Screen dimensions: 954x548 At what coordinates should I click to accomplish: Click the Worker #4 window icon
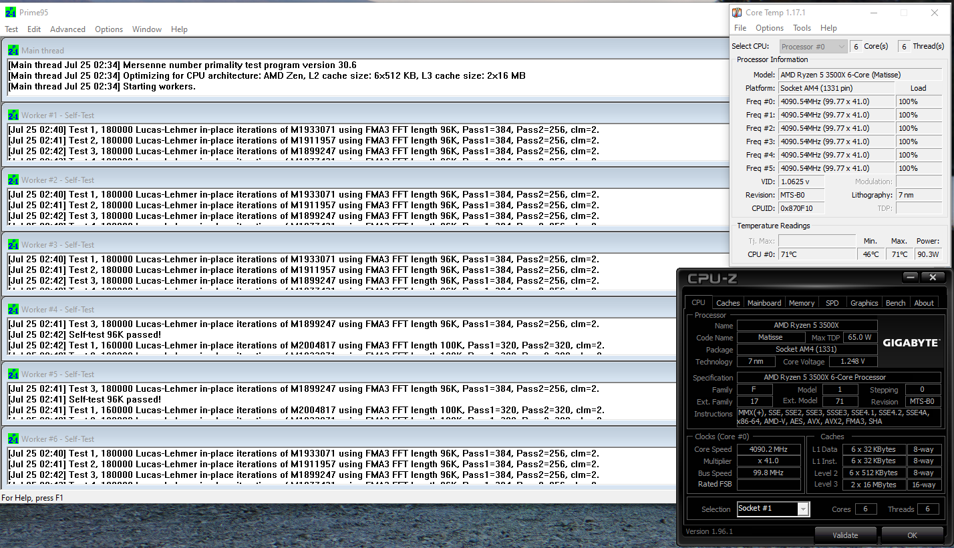click(x=13, y=309)
